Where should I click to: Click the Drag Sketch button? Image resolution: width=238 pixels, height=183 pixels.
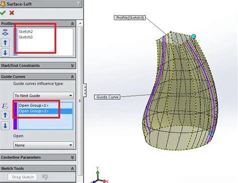click(x=23, y=177)
